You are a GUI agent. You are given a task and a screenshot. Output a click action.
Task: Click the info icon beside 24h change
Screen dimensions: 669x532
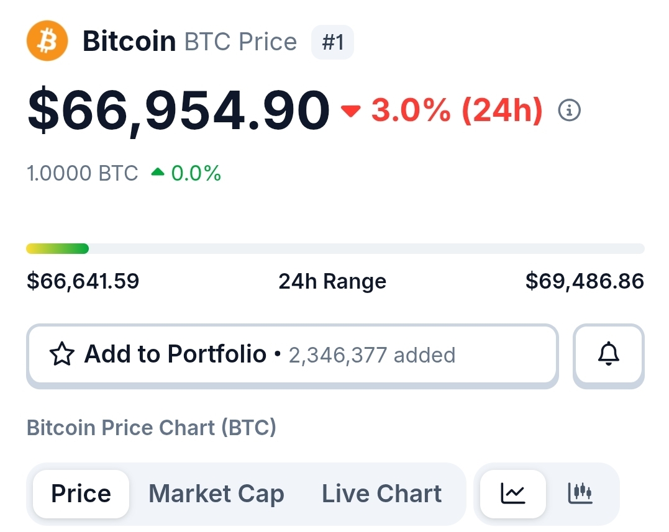pos(570,110)
